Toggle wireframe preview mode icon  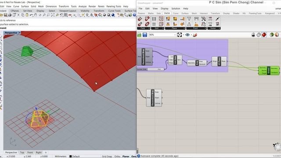[259, 35]
